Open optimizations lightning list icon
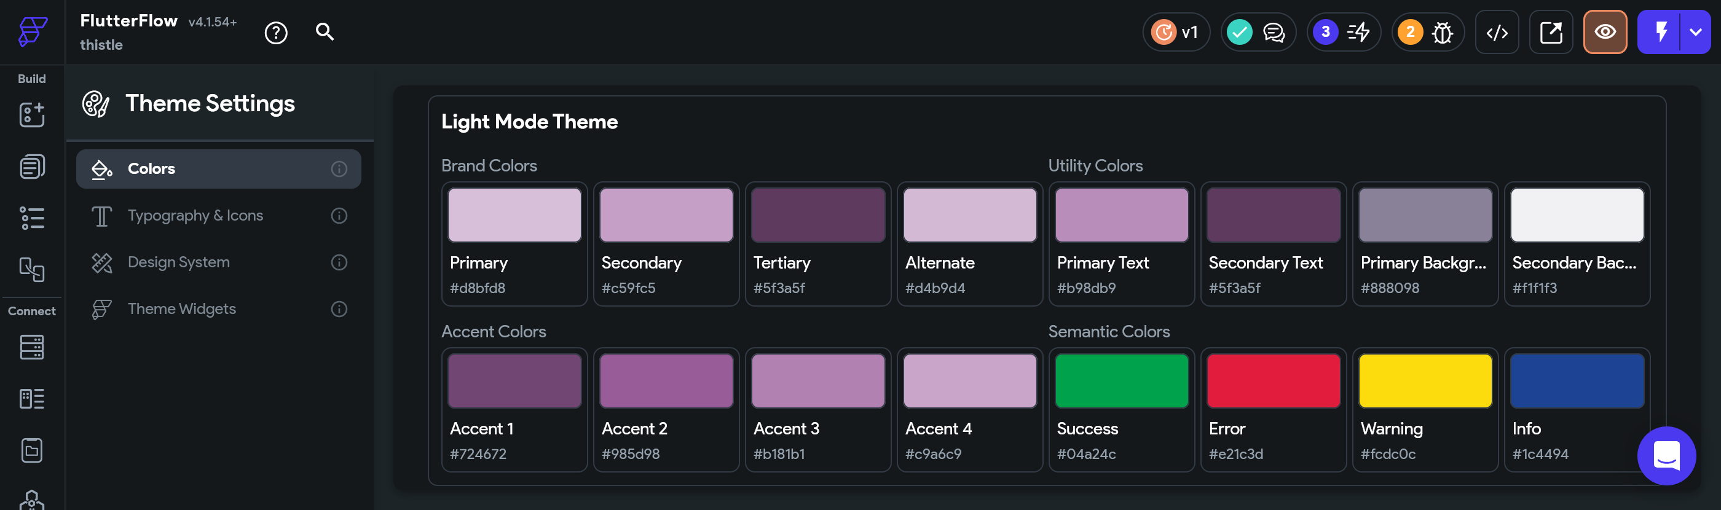1721x510 pixels. click(x=1359, y=32)
